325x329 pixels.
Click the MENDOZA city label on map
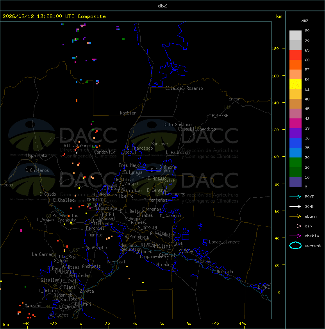pos(95,200)
